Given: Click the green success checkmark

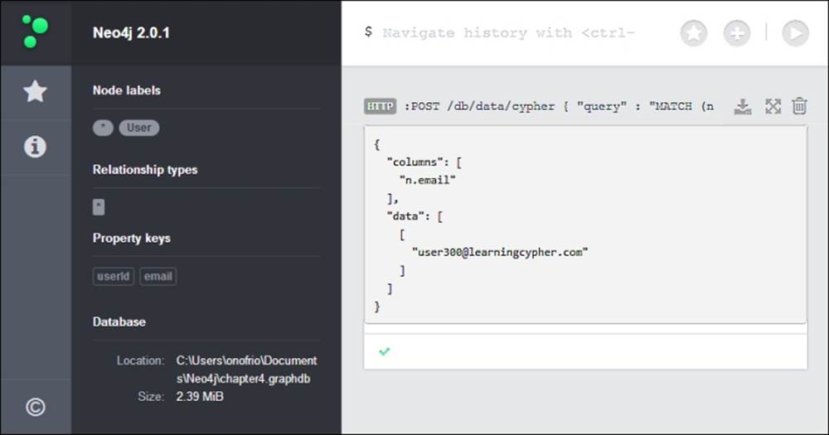Looking at the screenshot, I should [385, 351].
